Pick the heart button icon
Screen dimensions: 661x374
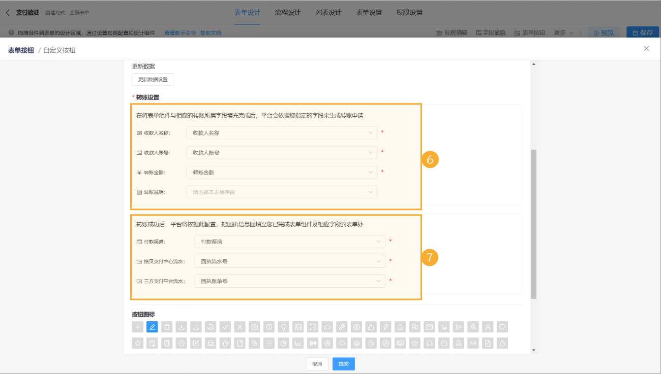point(502,327)
